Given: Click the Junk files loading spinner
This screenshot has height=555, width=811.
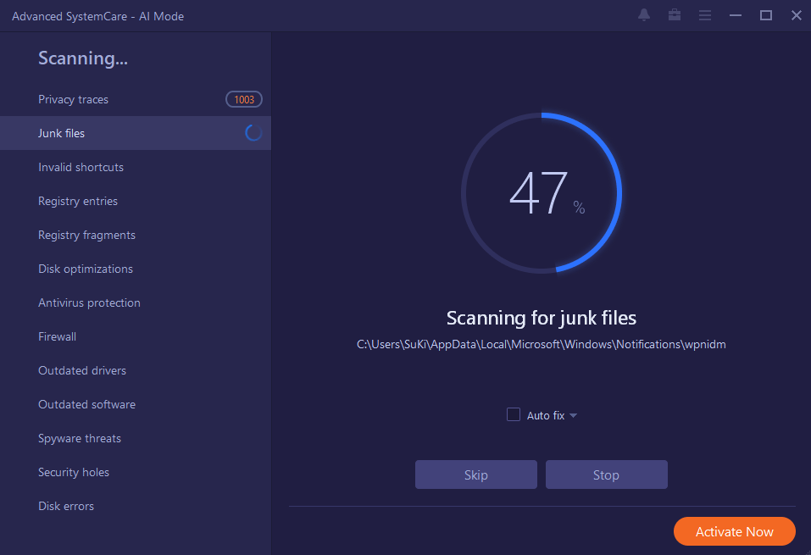Looking at the screenshot, I should 253,133.
